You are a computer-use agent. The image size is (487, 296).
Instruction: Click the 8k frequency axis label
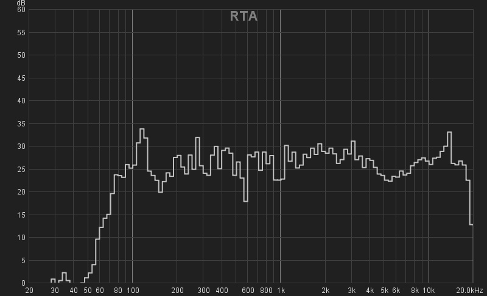coord(415,291)
